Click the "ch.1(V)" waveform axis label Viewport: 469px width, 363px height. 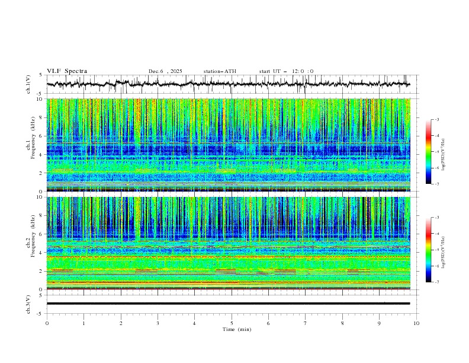28,84
